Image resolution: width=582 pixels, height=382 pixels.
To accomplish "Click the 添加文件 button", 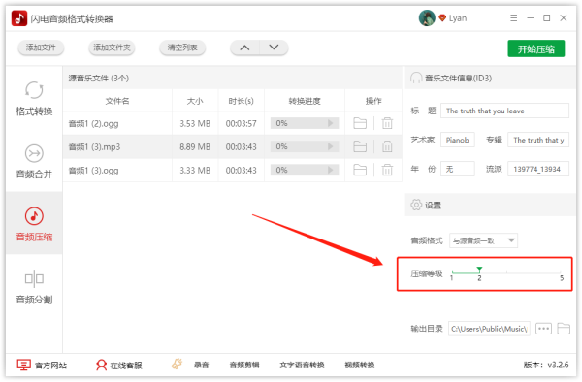I will pos(41,48).
